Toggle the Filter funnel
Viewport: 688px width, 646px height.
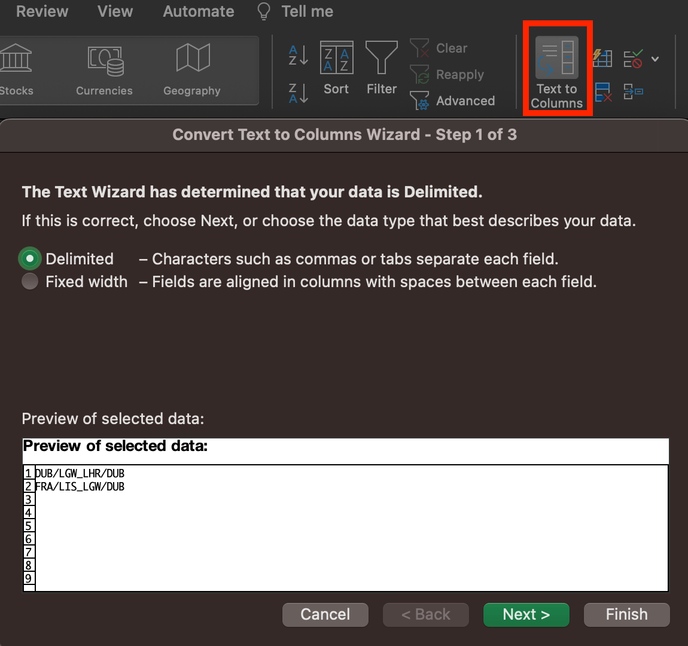coord(381,67)
